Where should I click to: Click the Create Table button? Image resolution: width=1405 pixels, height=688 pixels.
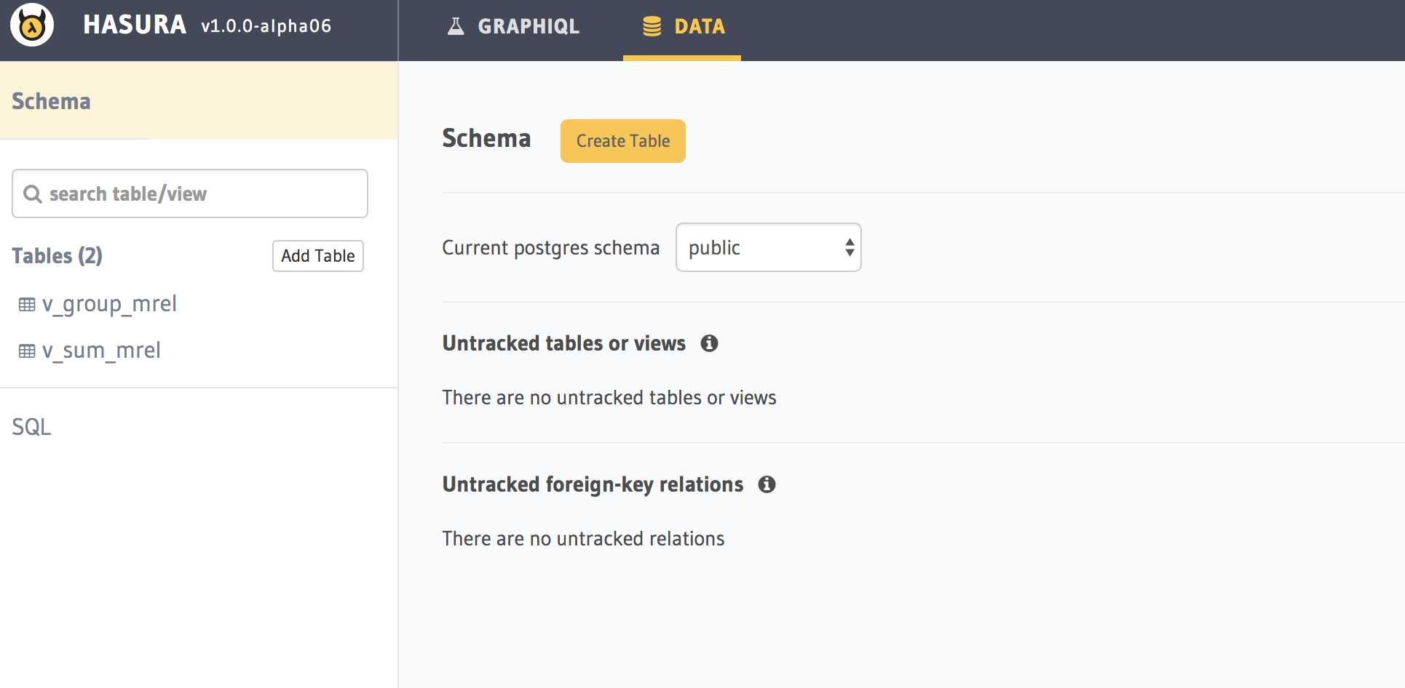(623, 141)
